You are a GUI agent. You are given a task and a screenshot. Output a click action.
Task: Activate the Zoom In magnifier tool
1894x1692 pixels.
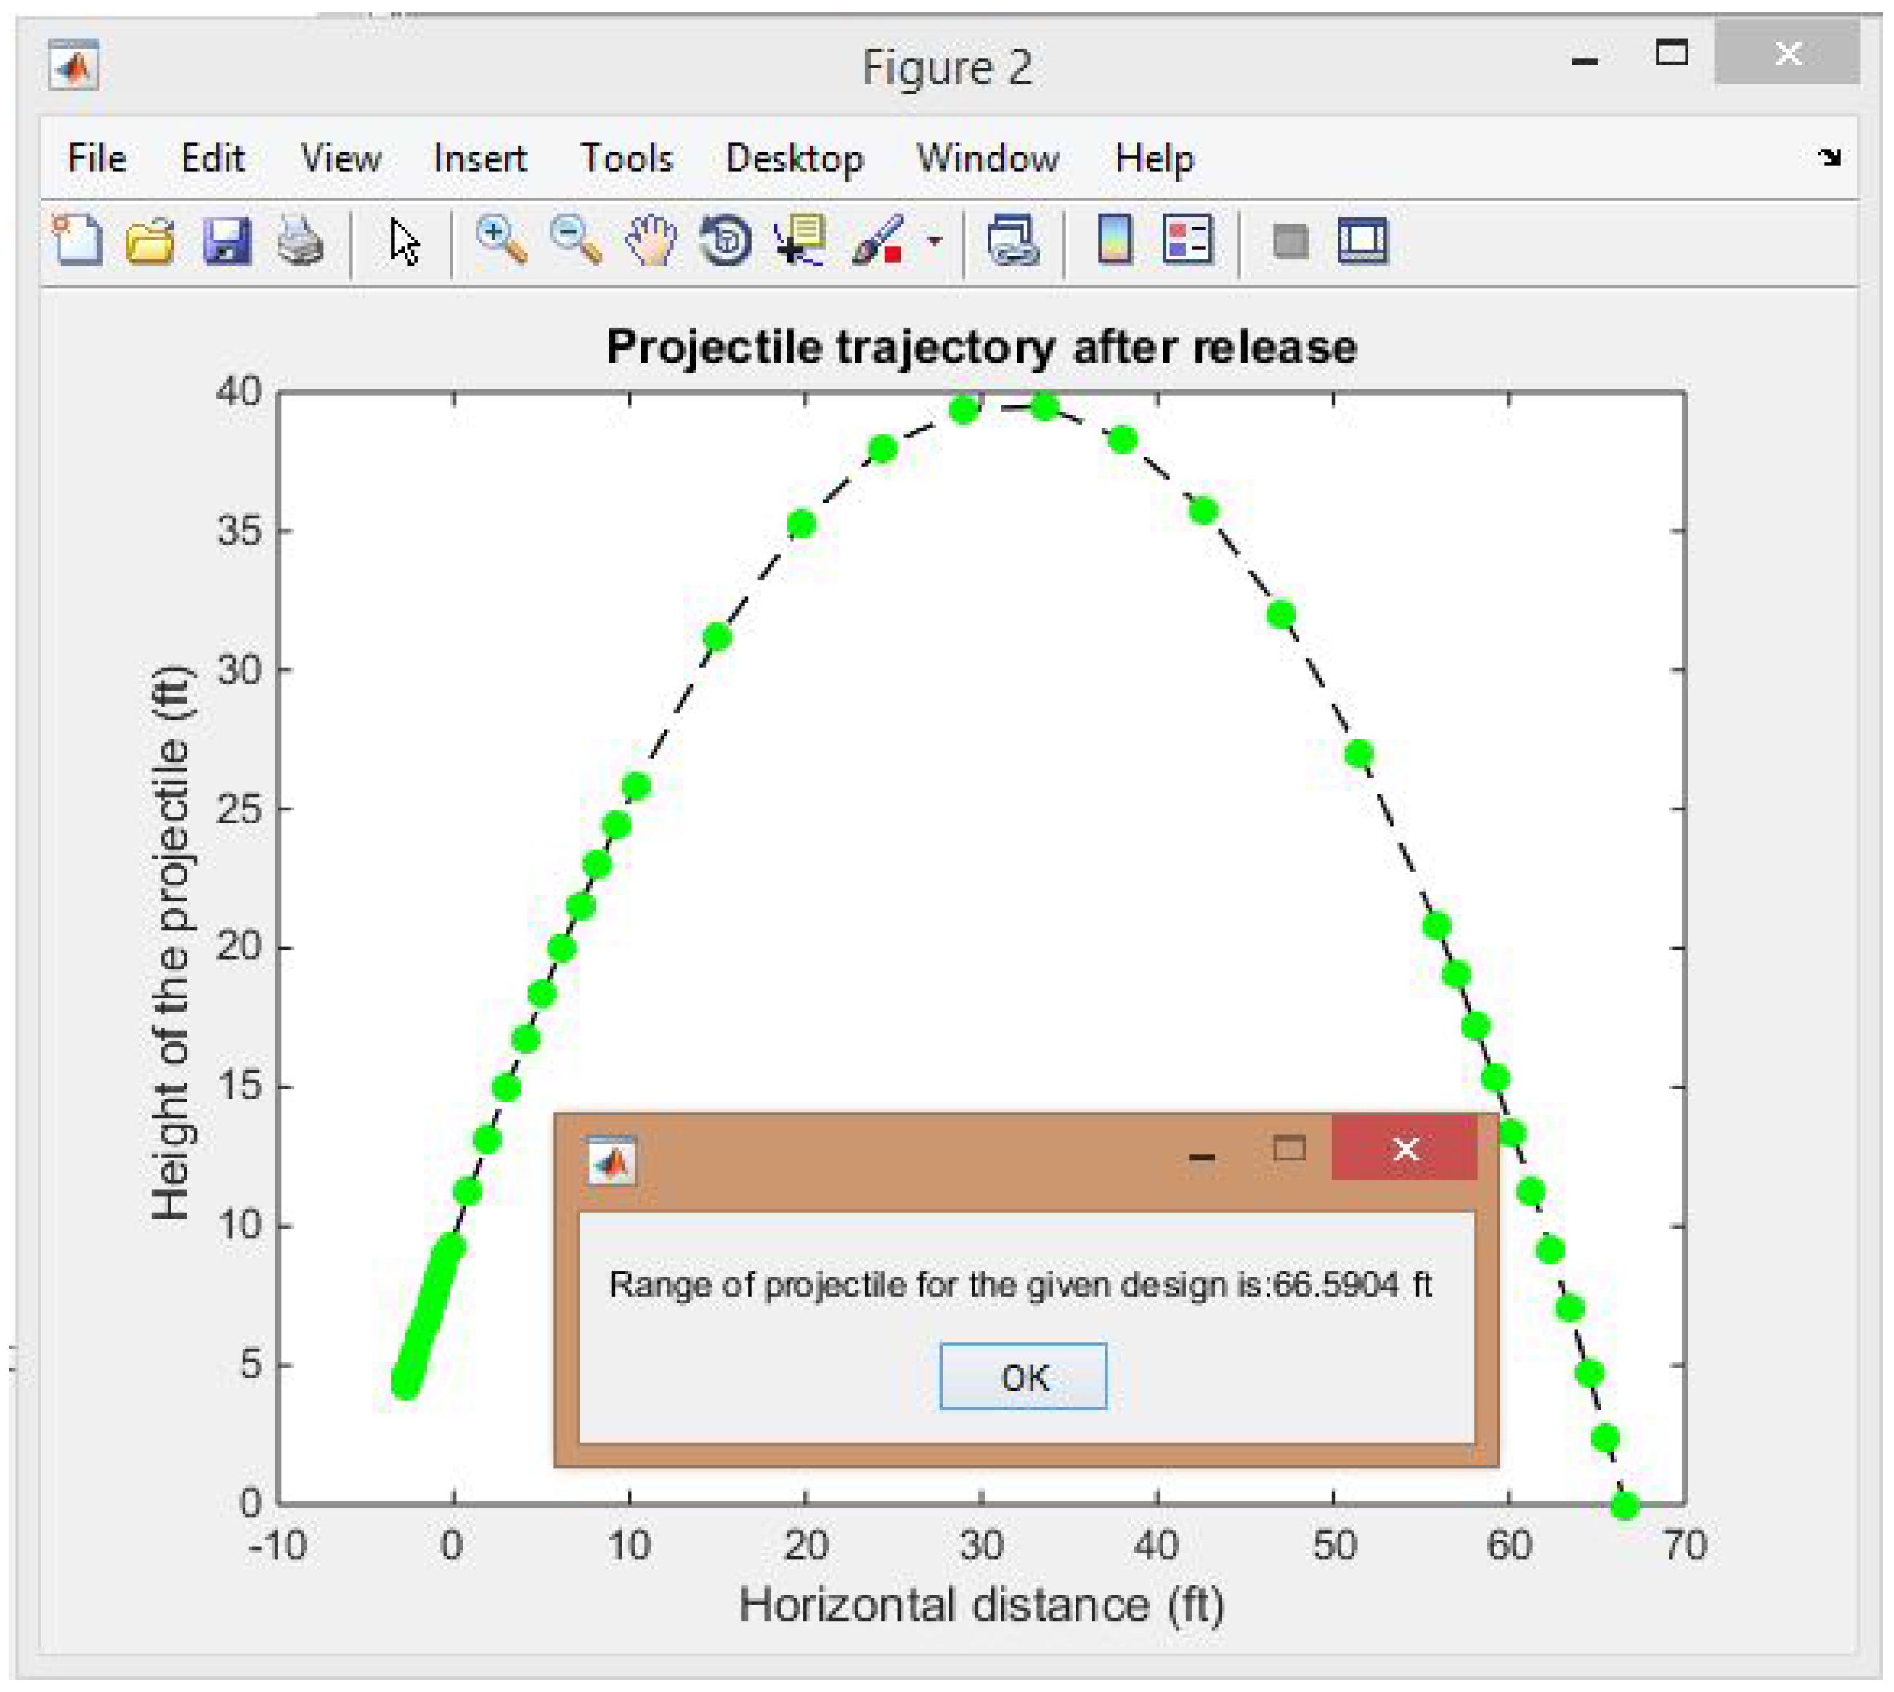[x=501, y=241]
